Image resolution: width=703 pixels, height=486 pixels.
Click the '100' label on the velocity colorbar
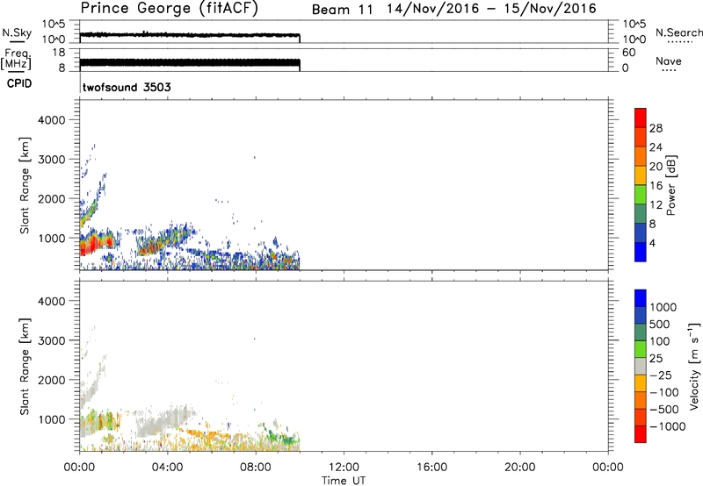[660, 341]
